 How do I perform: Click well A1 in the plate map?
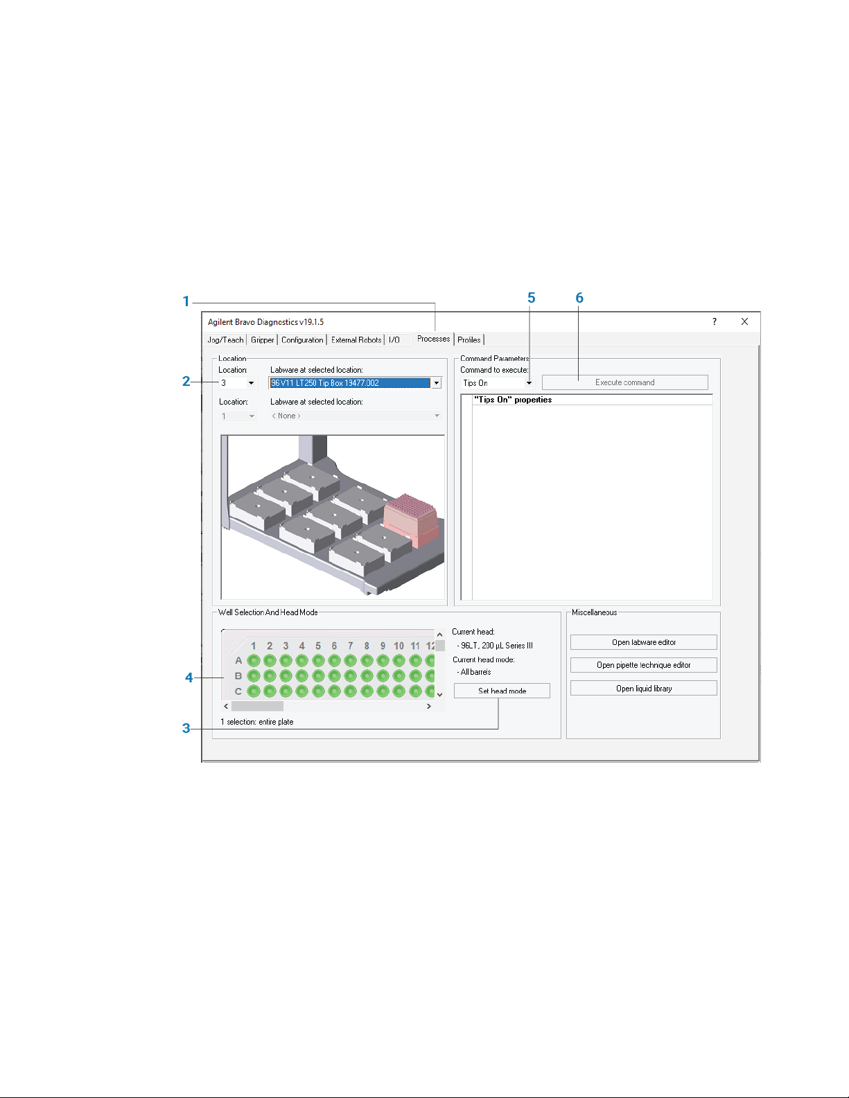click(254, 661)
